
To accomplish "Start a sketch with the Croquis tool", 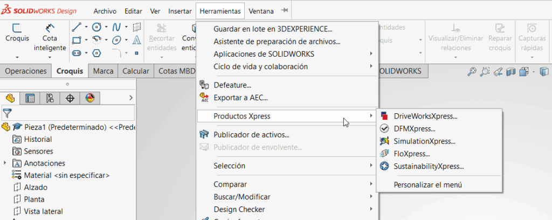I will tap(17, 32).
